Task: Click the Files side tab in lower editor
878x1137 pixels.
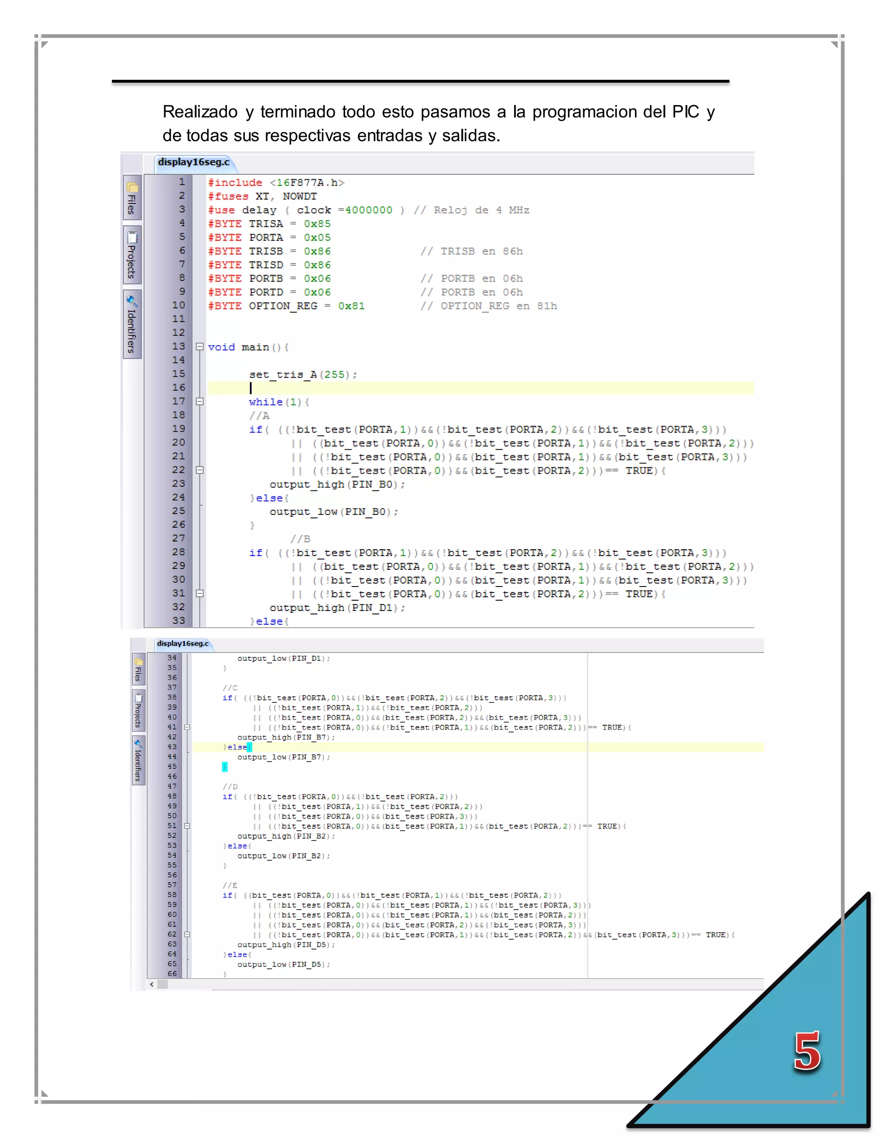Action: pos(138,669)
